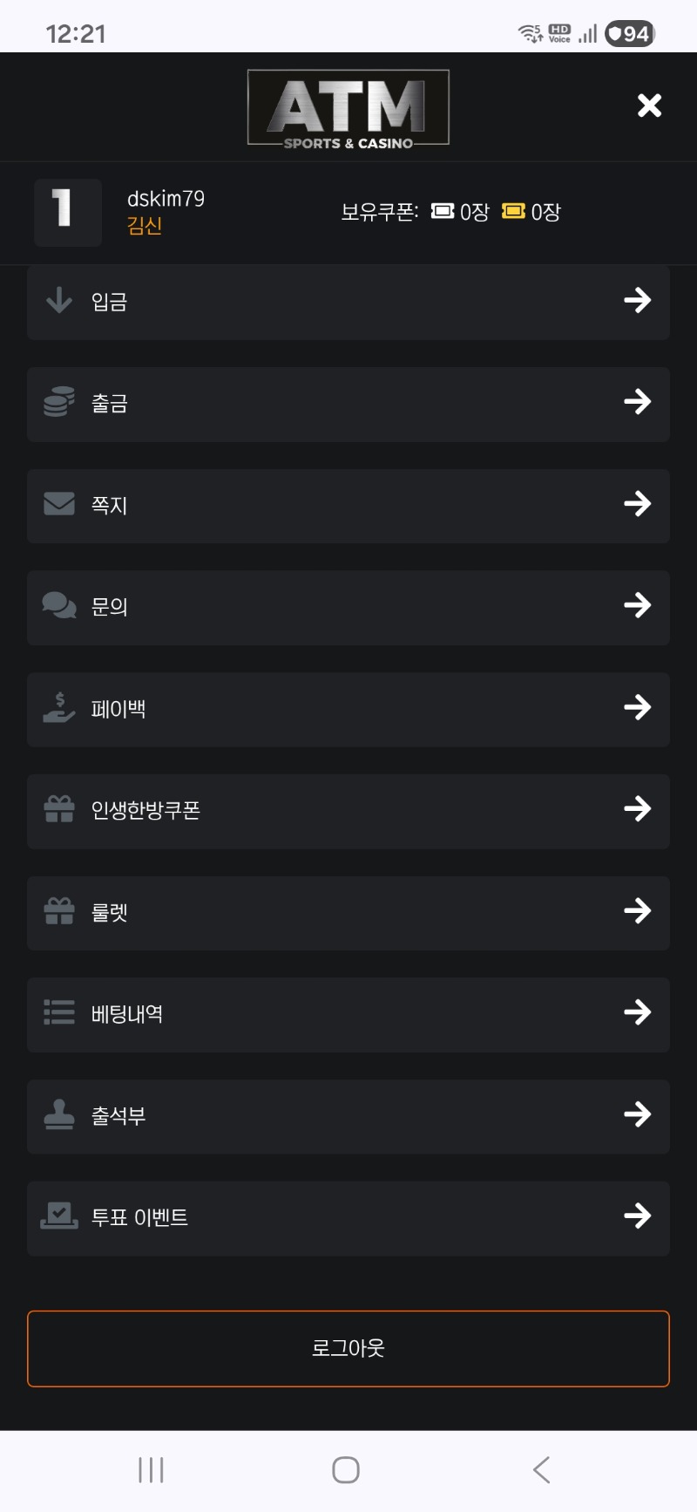Tap the gift icon beside 룰렛
697x1512 pixels.
59,911
